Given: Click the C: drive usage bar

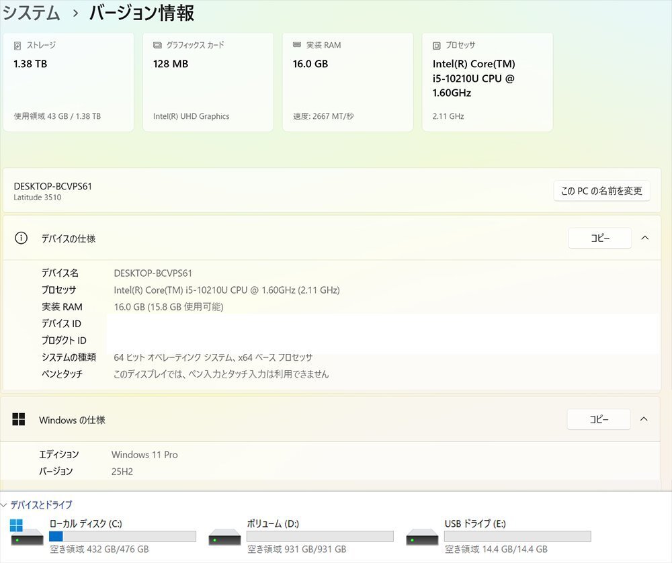Looking at the screenshot, I should [x=122, y=536].
